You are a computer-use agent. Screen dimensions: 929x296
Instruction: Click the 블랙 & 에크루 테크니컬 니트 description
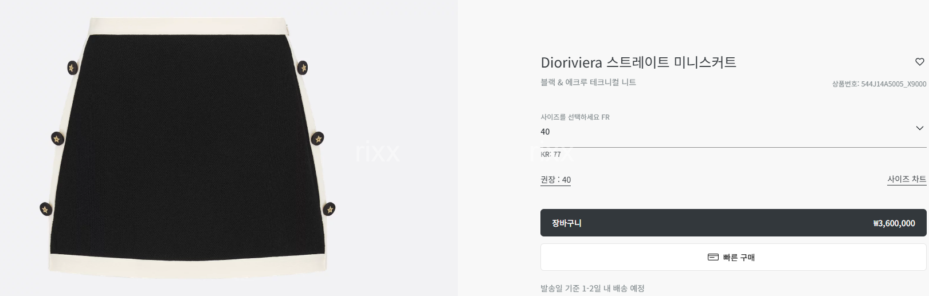[x=588, y=82]
